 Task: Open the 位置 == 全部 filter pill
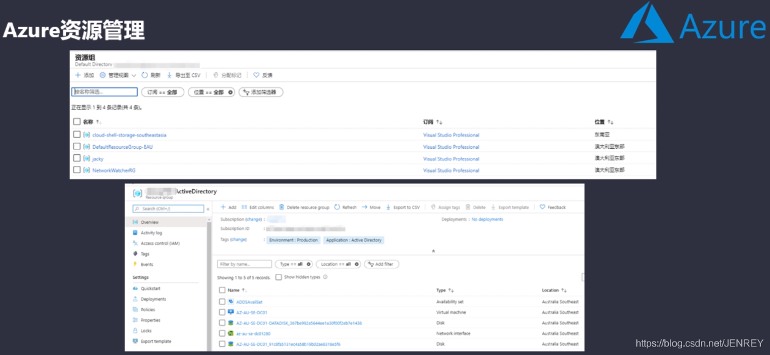[211, 92]
